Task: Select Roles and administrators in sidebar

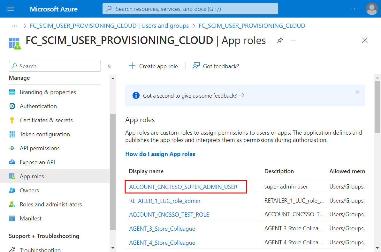Action: [x=50, y=204]
